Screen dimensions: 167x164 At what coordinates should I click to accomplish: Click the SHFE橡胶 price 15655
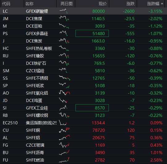(x=99, y=56)
